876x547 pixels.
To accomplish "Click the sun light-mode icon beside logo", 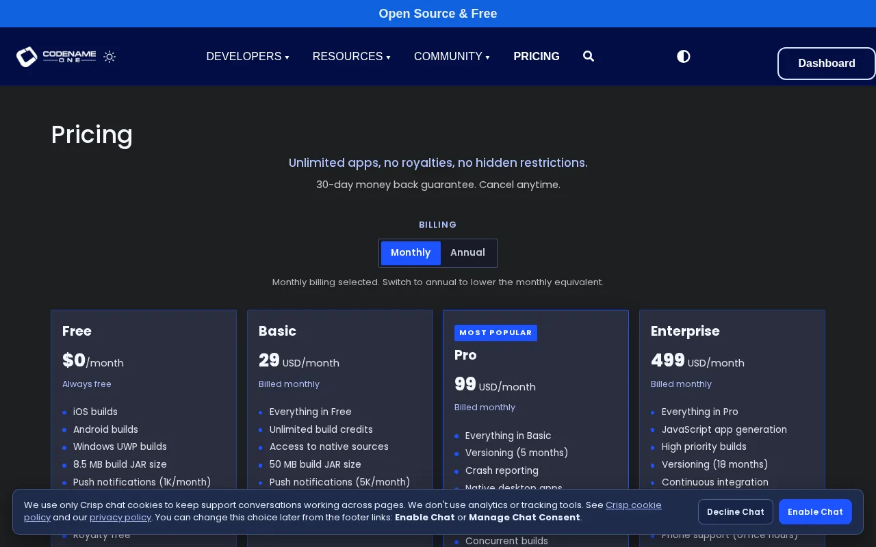I will [109, 57].
